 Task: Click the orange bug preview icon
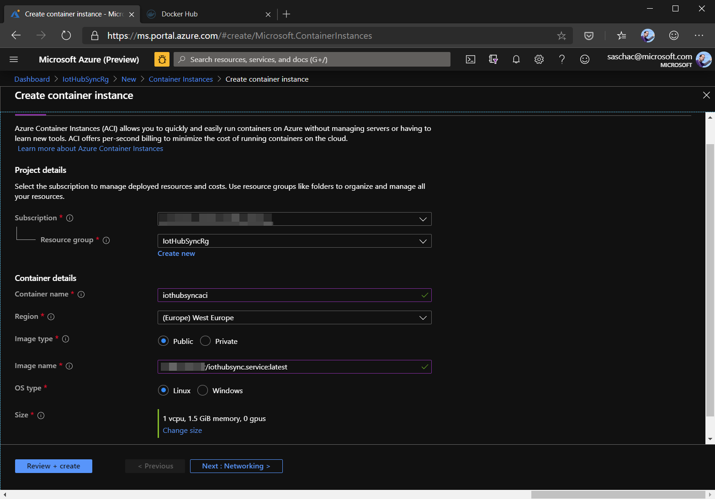(162, 59)
